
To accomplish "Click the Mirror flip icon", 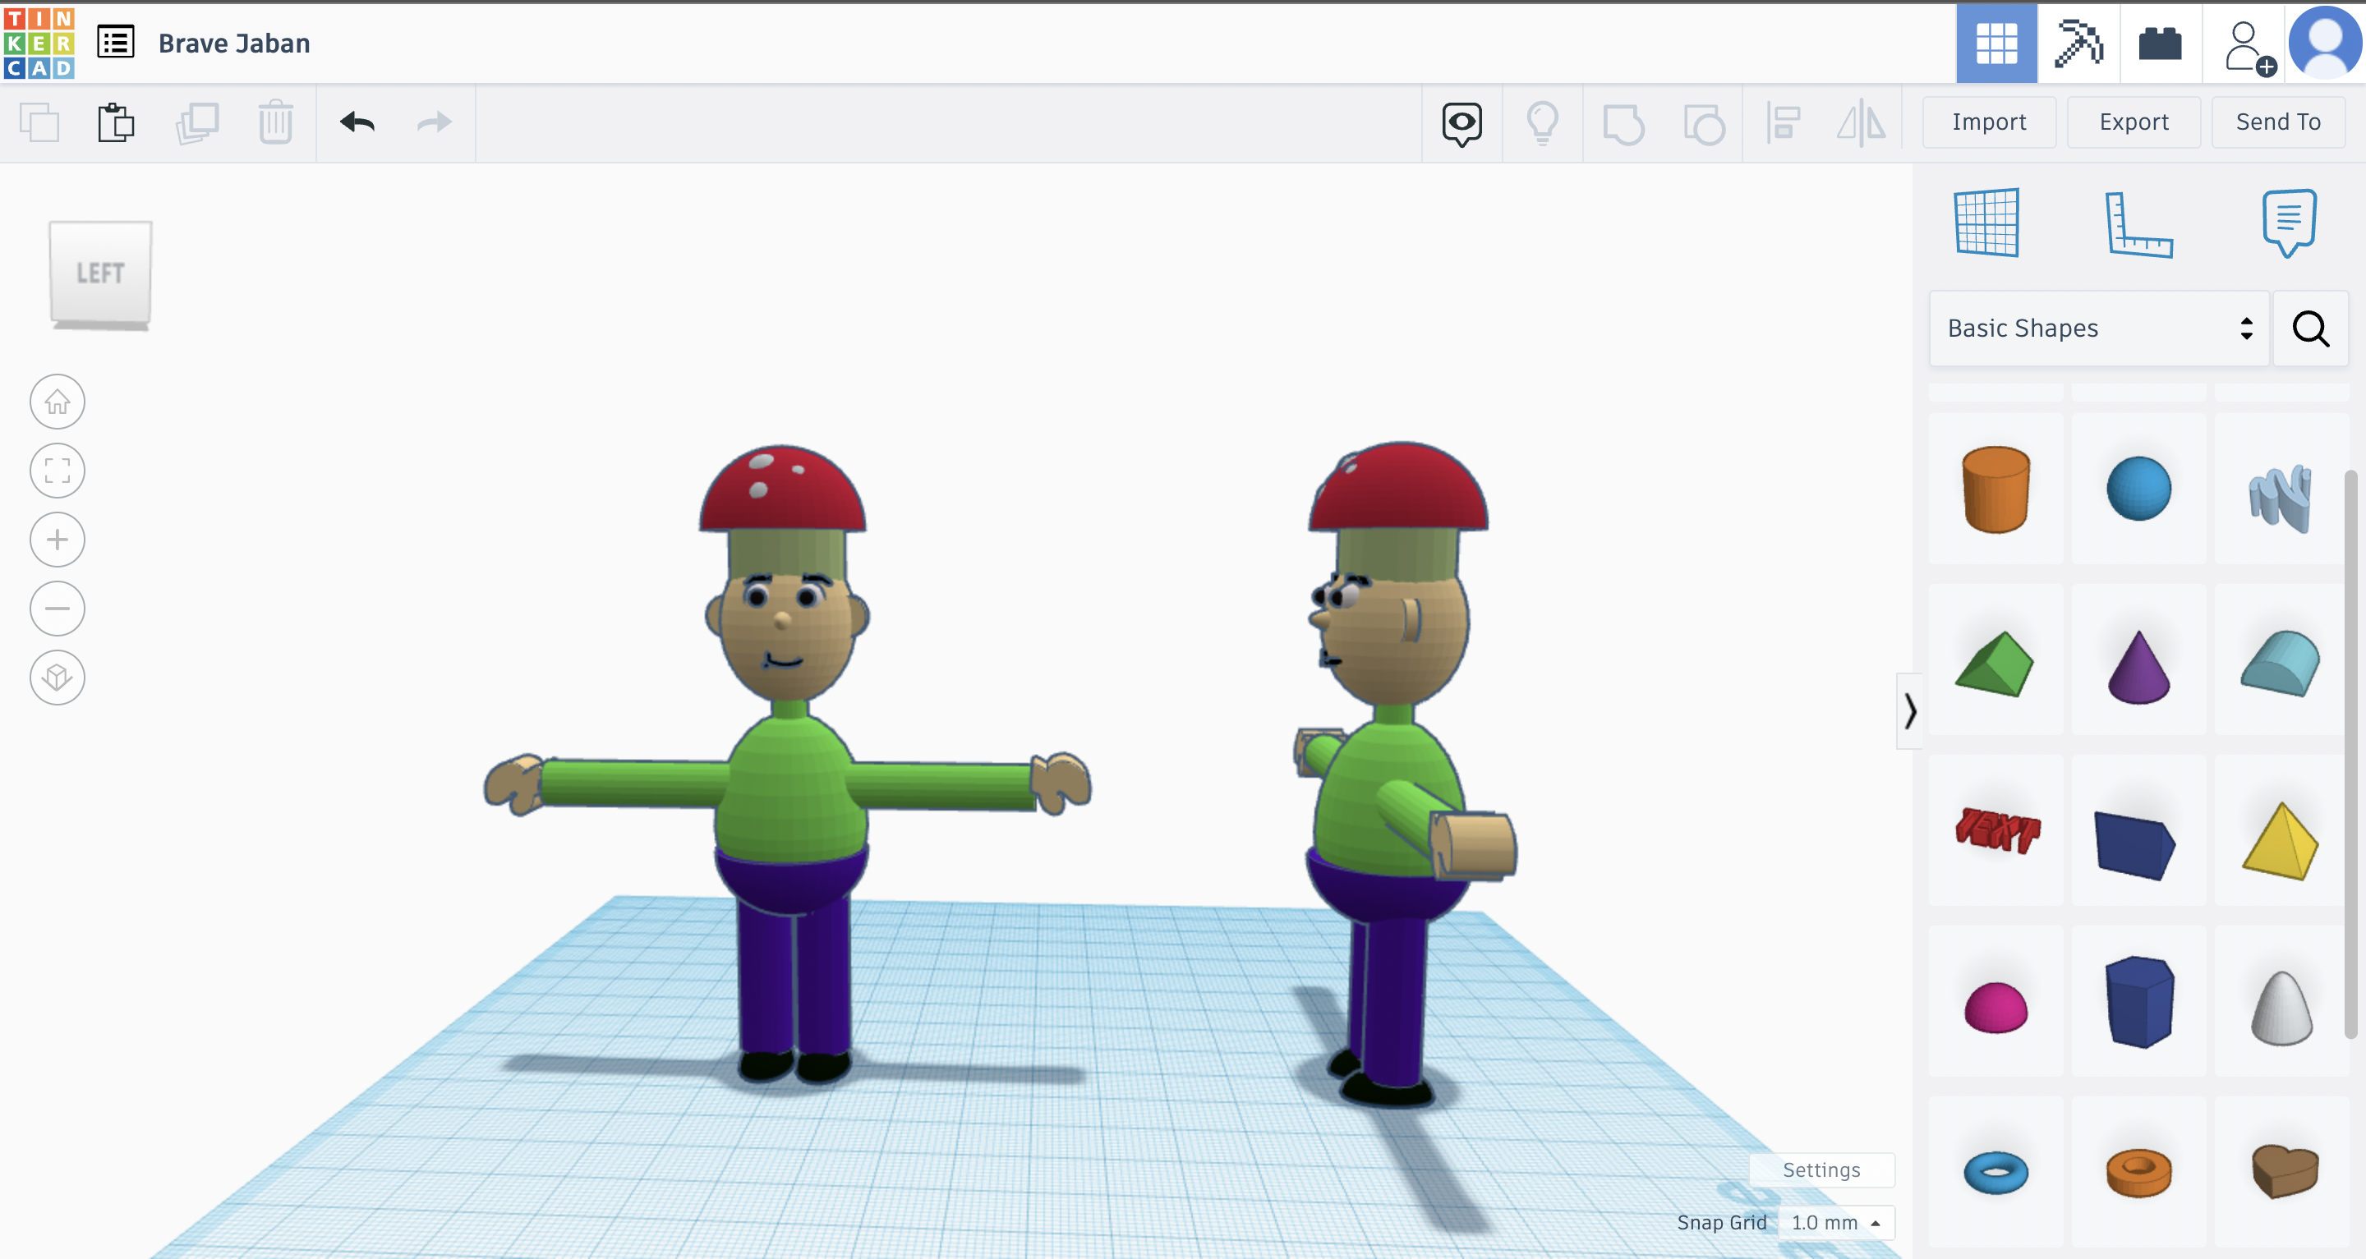I will pos(1861,123).
